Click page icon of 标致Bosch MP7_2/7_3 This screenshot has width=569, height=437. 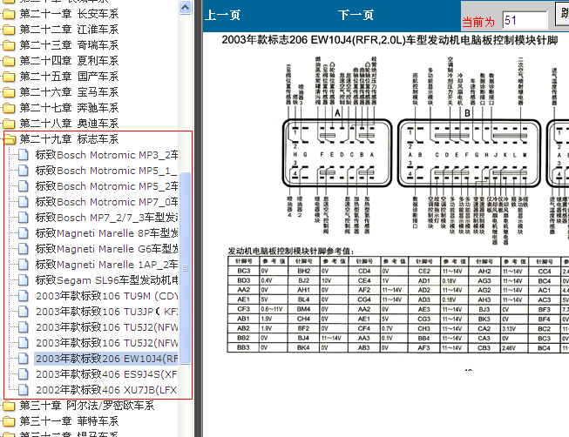coord(24,218)
